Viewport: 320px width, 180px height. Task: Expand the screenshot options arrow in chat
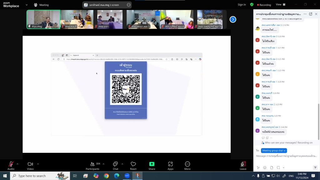coord(283,168)
